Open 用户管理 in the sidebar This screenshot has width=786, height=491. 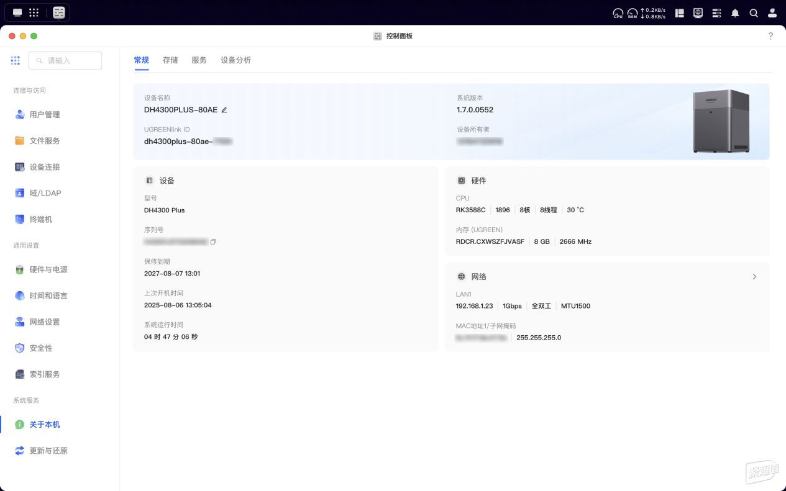[x=45, y=115]
